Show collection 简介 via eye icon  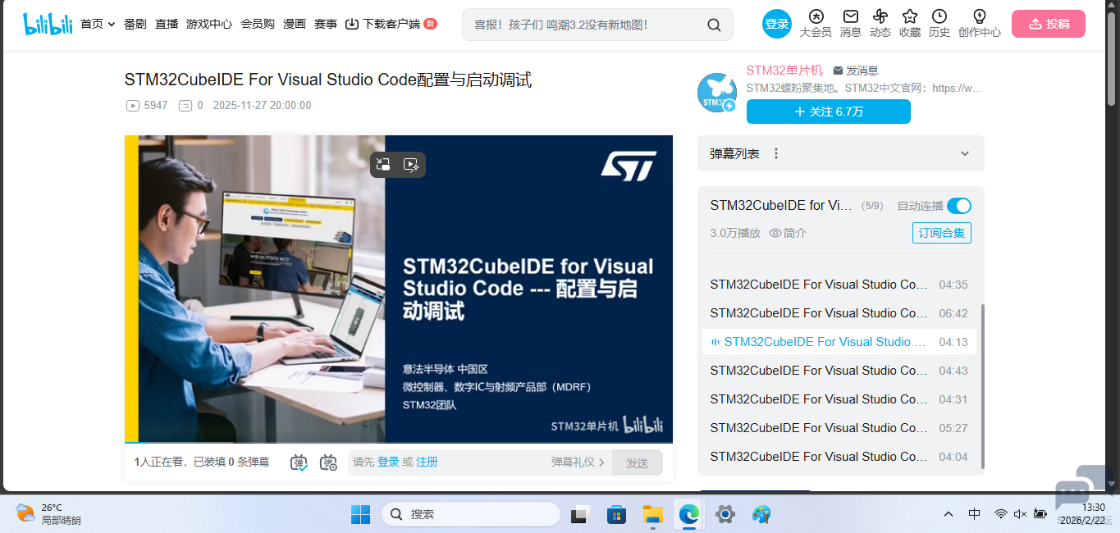(x=775, y=233)
